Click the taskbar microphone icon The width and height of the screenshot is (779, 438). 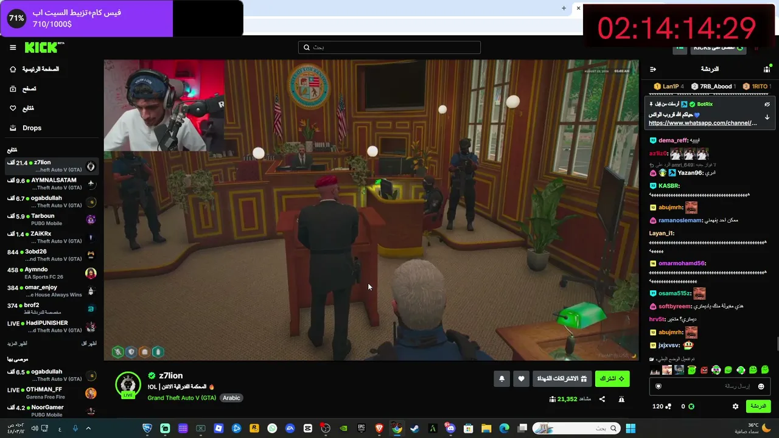point(75,428)
